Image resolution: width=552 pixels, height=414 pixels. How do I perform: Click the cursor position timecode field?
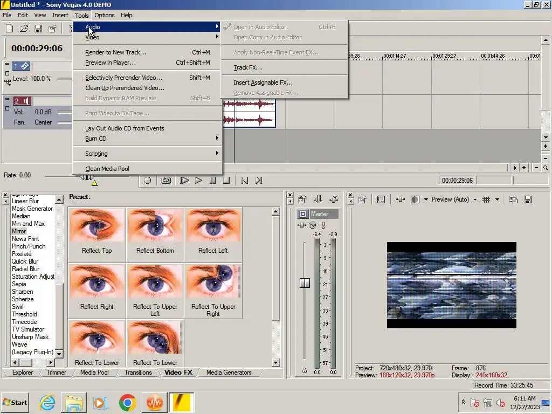point(457,180)
